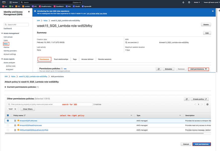
Task: Sort by Policy name column
Action: pyautogui.click(x=131, y=115)
